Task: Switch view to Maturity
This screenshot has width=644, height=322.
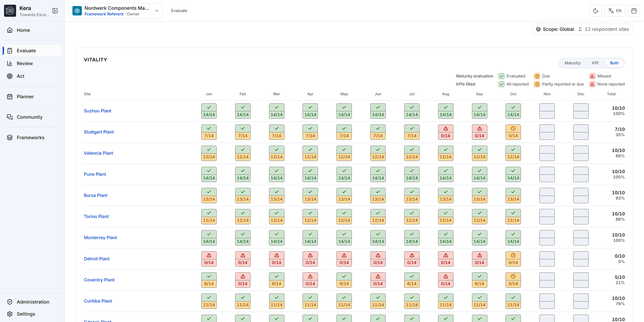Action: click(572, 63)
